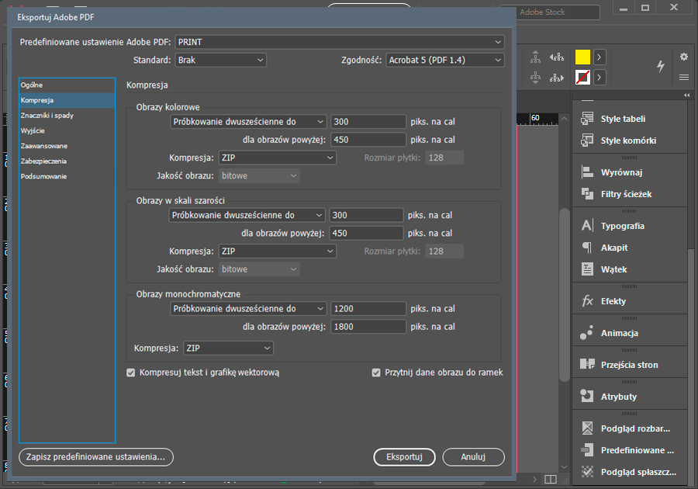The height and width of the screenshot is (489, 698).
Task: Open the Przejścia stron panel icon
Action: [x=587, y=364]
